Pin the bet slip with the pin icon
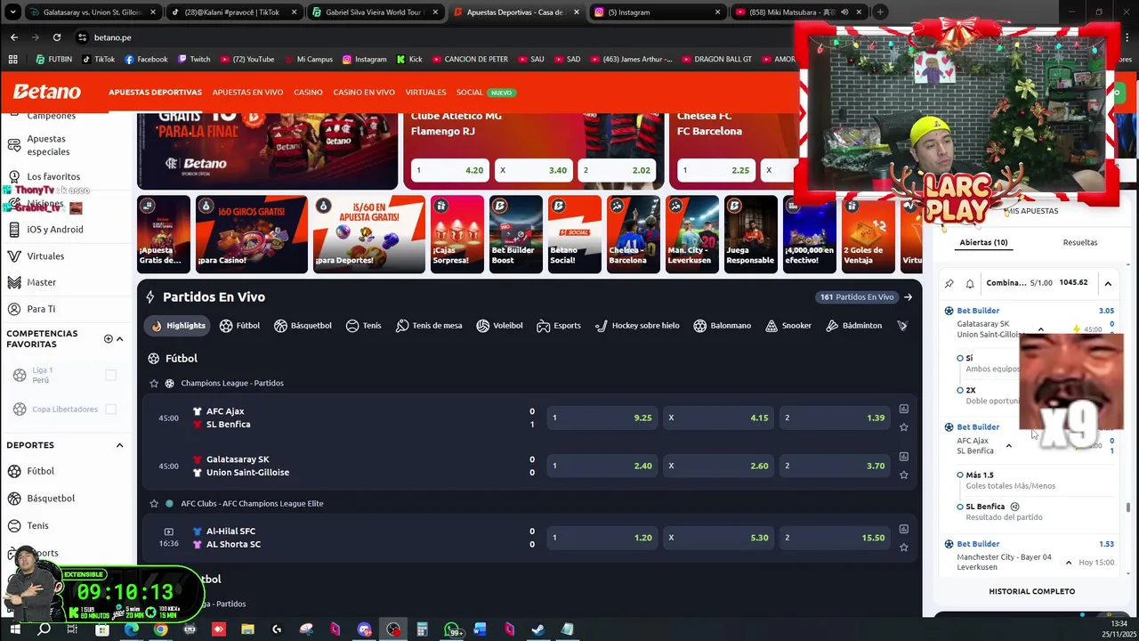Image resolution: width=1139 pixels, height=641 pixels. pyautogui.click(x=949, y=283)
